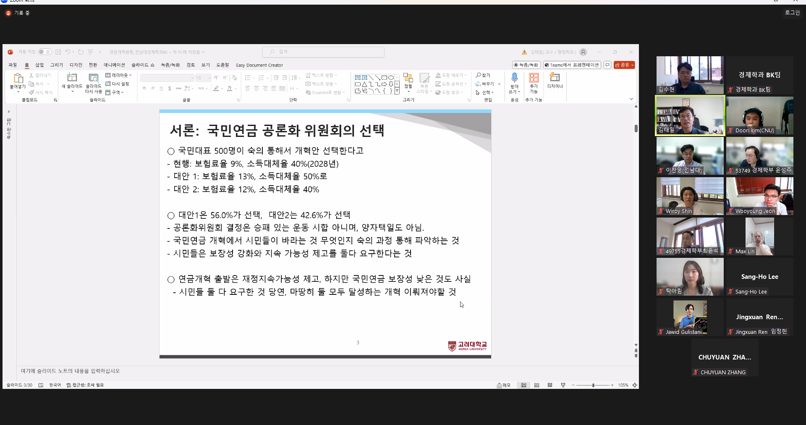
Task: Expand the slide thumbnail pane chevron
Action: [8, 112]
